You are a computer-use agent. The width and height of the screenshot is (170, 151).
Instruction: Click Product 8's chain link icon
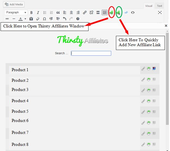click(143, 144)
